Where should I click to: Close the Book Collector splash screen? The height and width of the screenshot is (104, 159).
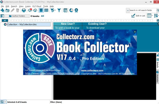[135, 32]
